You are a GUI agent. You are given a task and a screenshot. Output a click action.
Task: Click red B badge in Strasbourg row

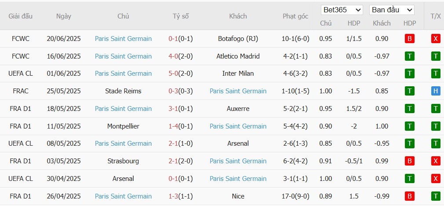(409, 161)
